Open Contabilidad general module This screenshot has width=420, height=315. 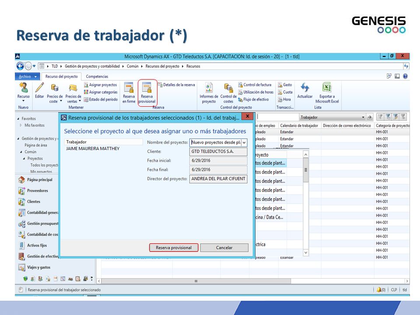pyautogui.click(x=38, y=213)
